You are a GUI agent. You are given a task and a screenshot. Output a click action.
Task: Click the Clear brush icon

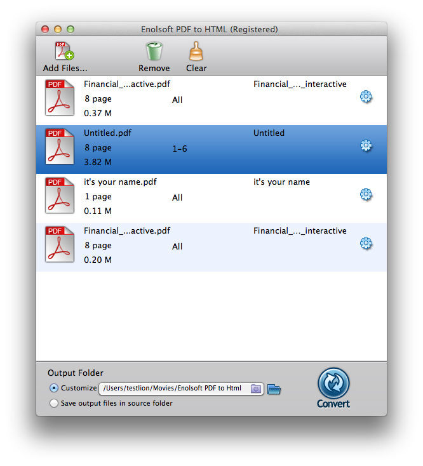pos(196,51)
